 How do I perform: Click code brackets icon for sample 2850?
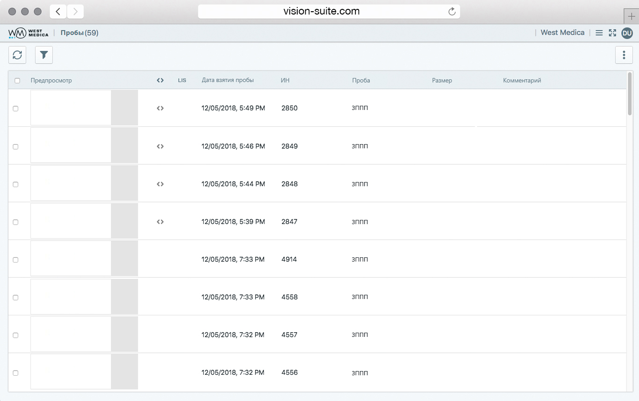(160, 108)
